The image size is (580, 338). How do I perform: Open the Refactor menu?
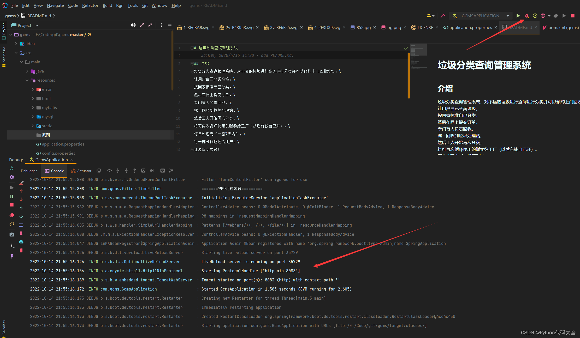click(x=90, y=5)
